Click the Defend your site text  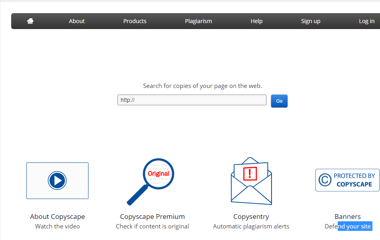[x=348, y=226]
